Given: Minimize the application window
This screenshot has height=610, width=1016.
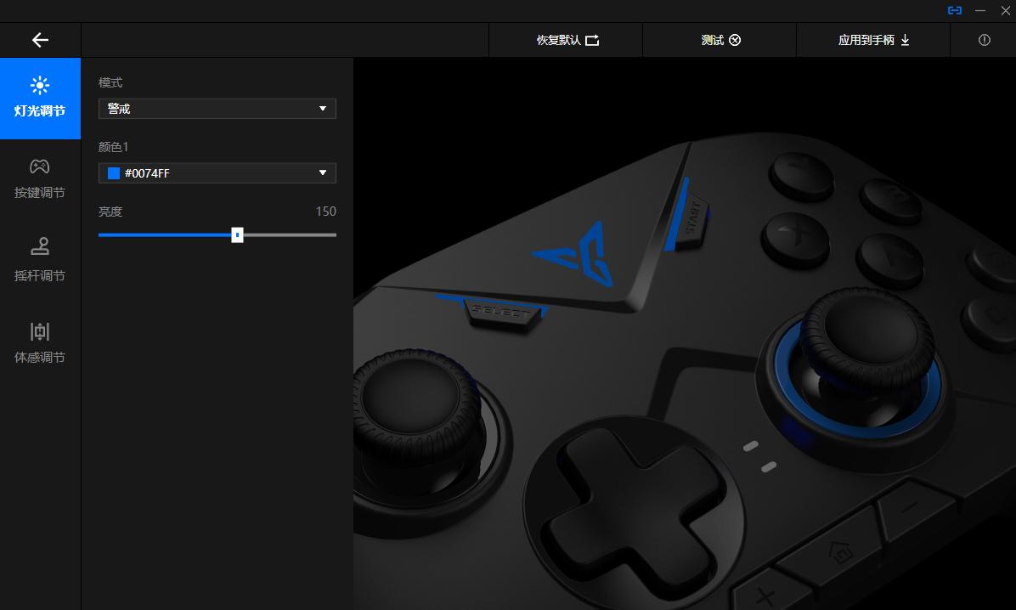Looking at the screenshot, I should [x=980, y=10].
